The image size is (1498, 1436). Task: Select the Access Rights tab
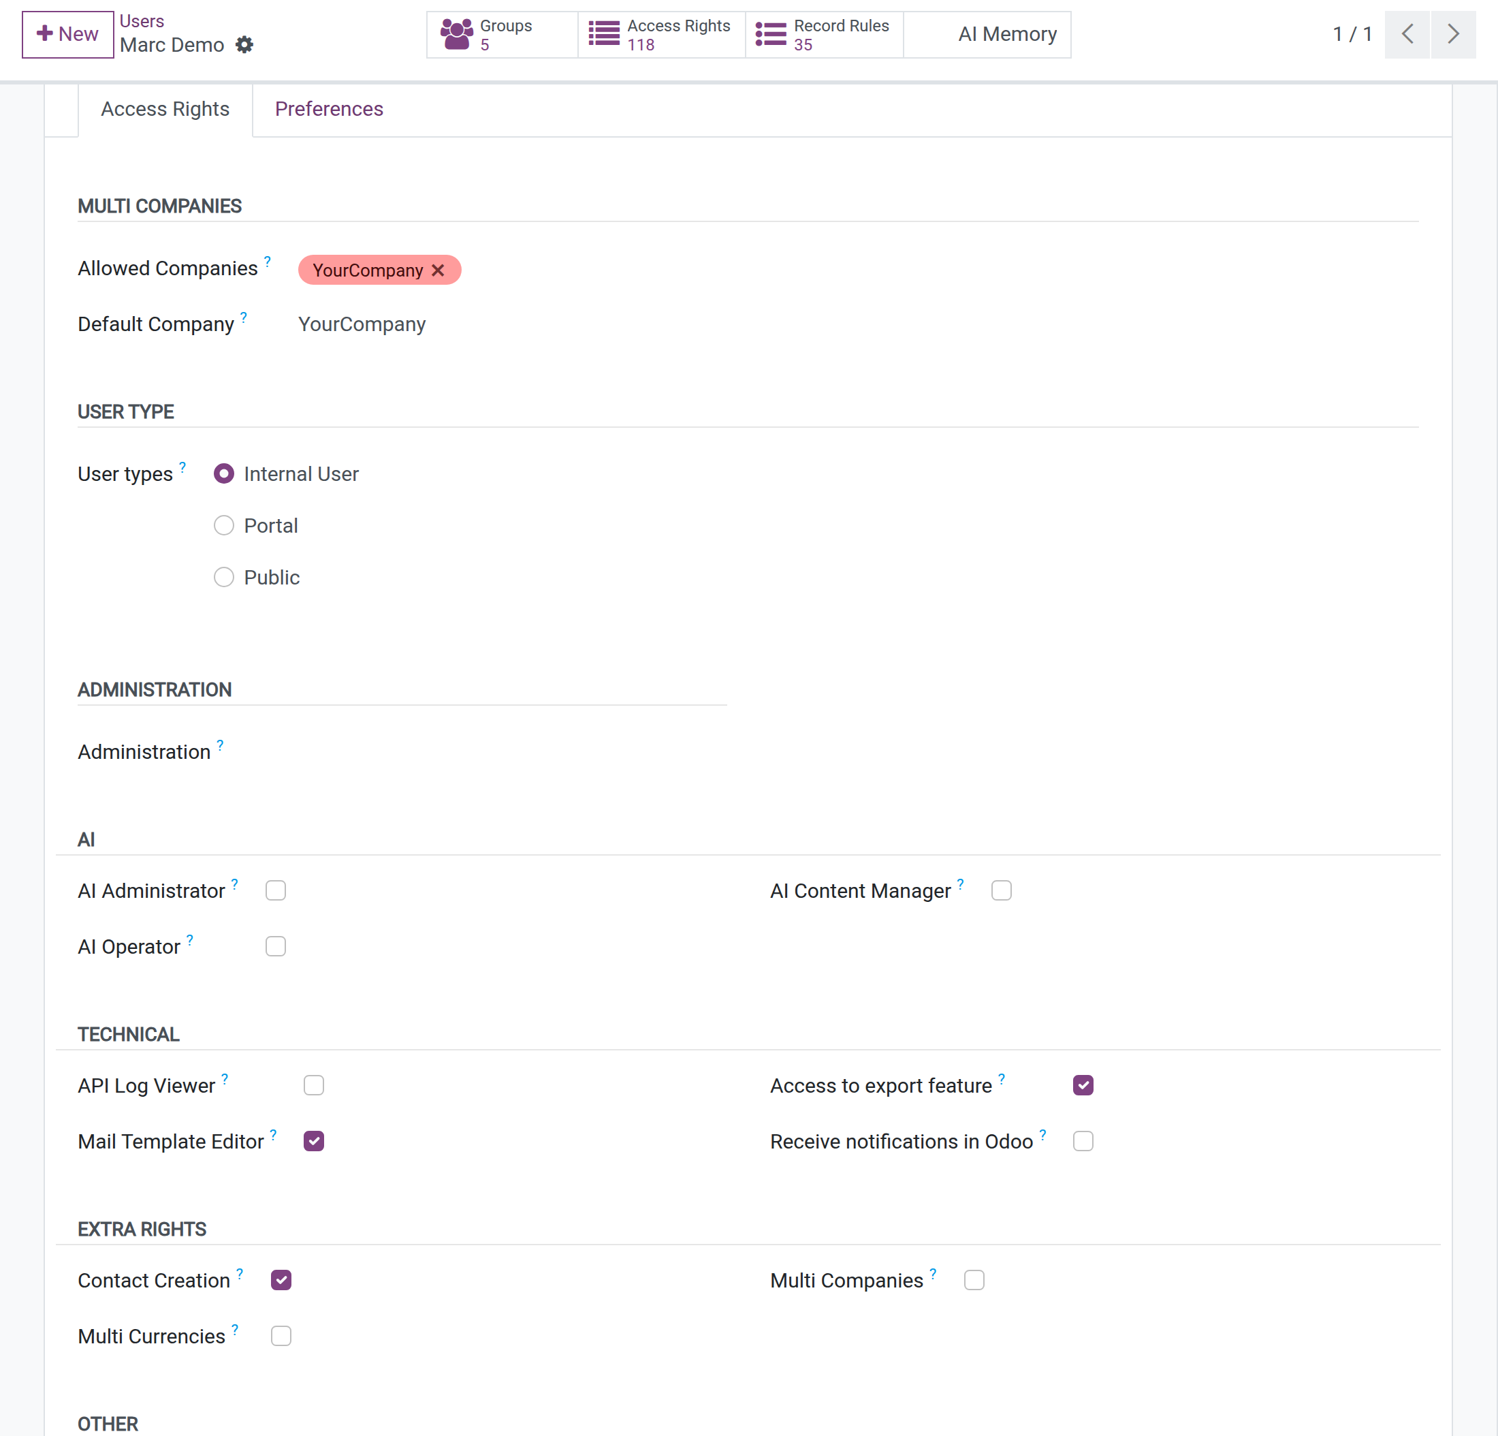[165, 110]
